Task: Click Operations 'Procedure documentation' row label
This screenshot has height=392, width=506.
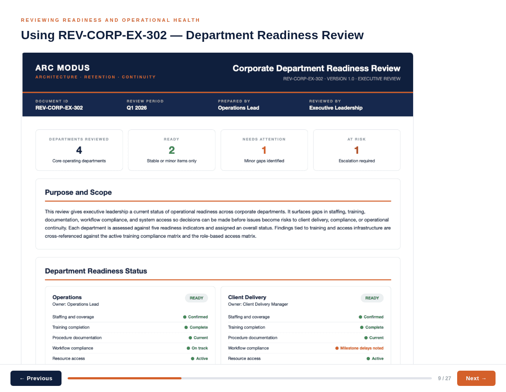Action: click(x=77, y=338)
